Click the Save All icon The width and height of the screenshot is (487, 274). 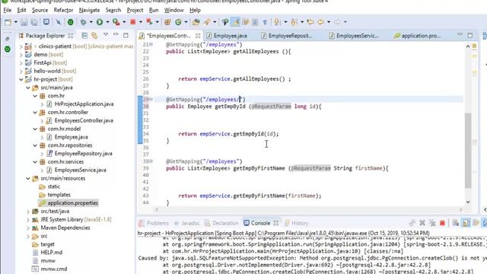click(33, 22)
